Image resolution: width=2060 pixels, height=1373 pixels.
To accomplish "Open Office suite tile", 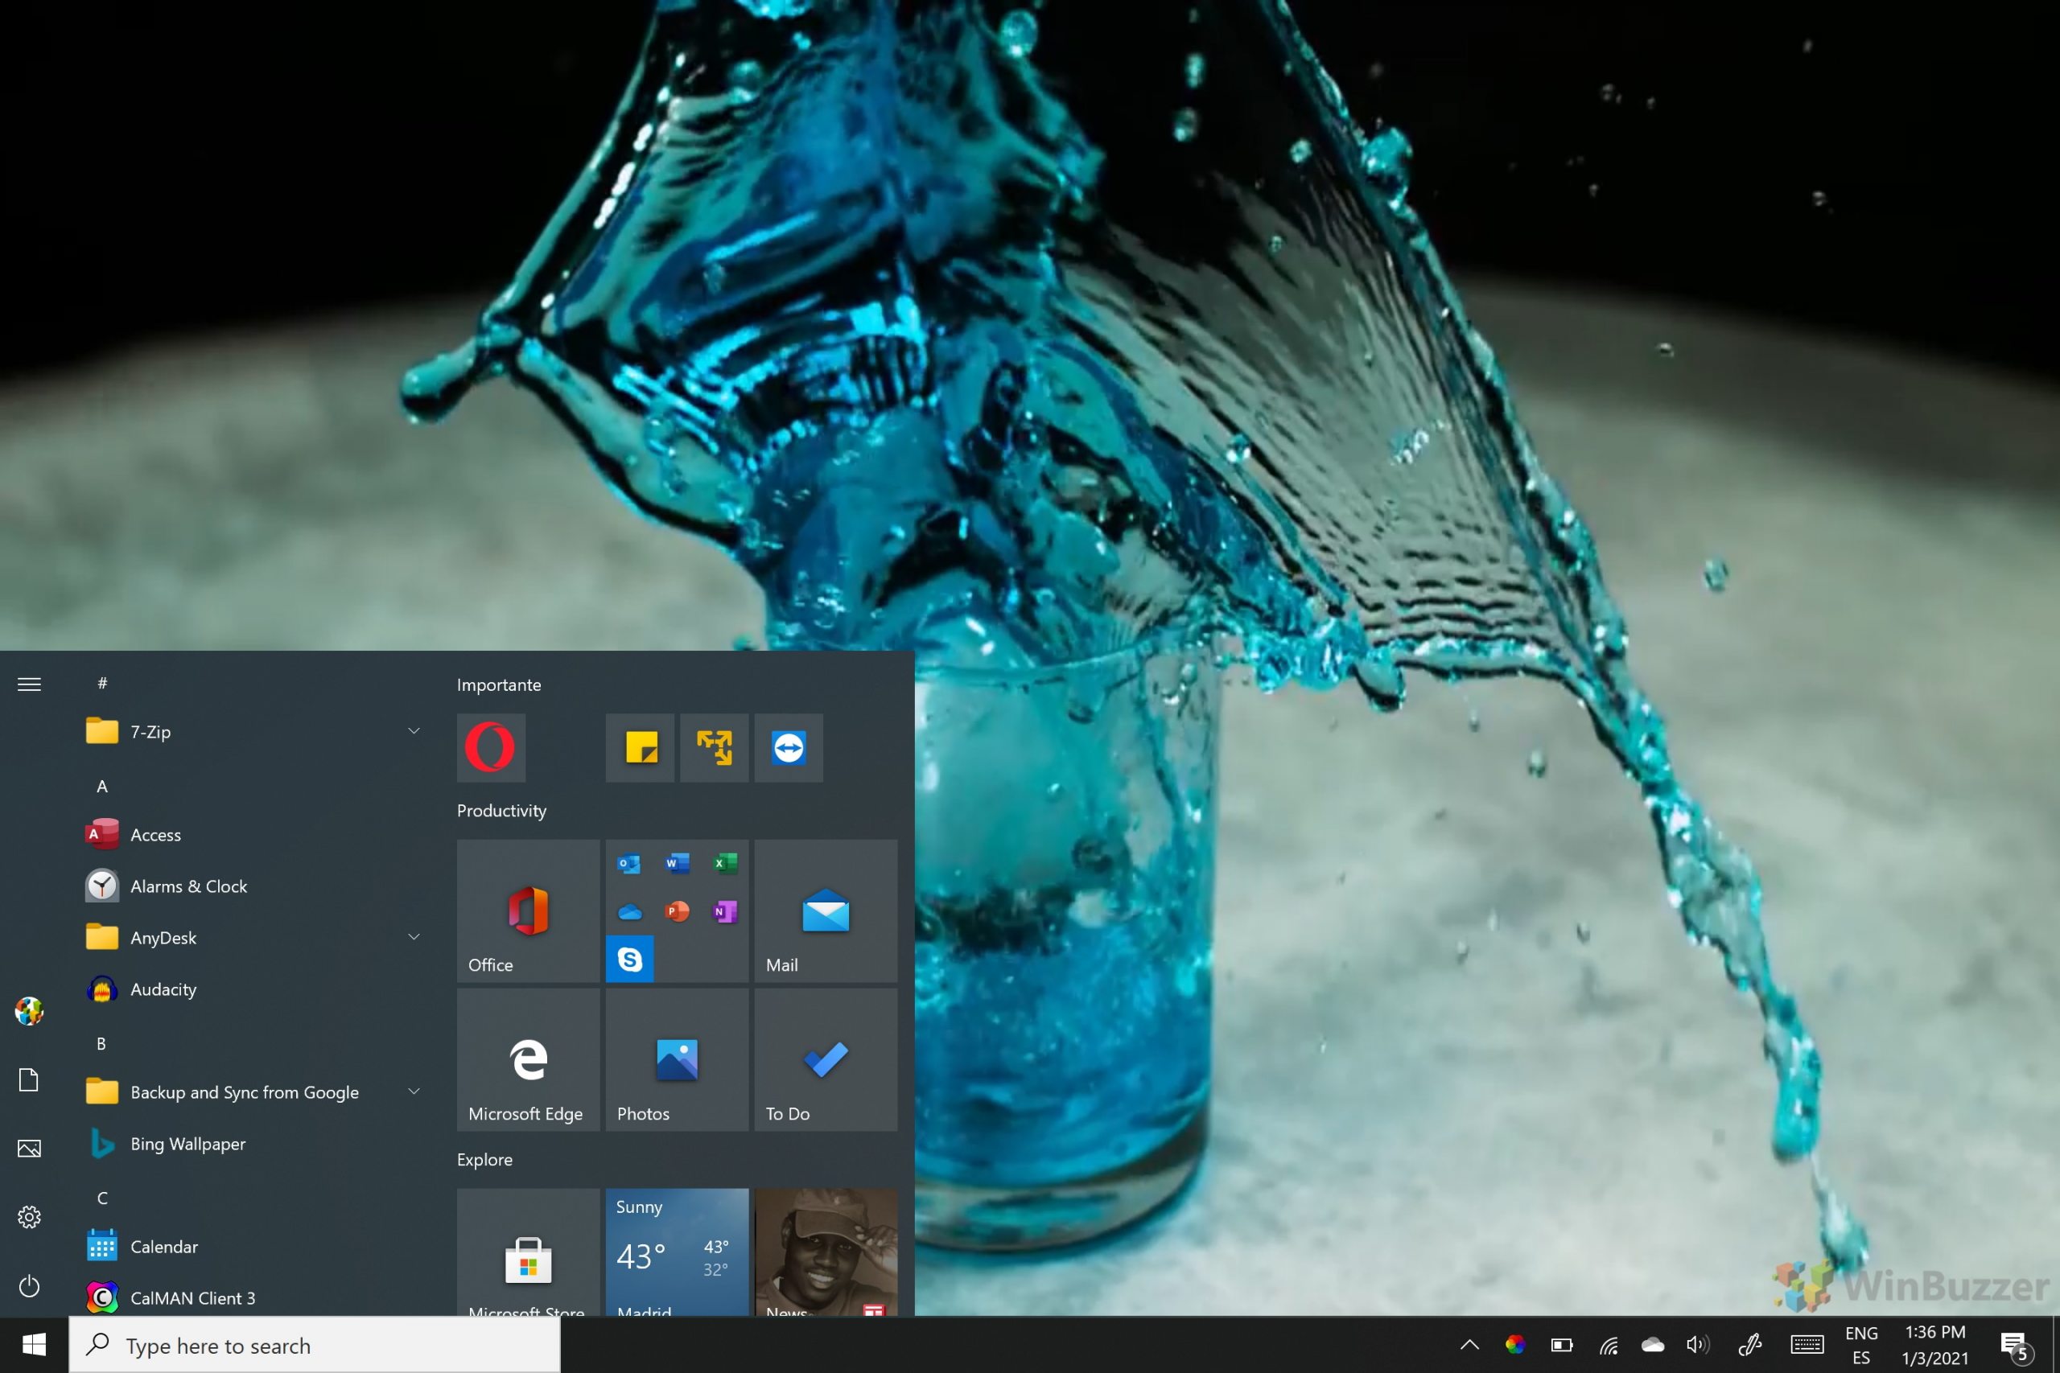I will [525, 911].
